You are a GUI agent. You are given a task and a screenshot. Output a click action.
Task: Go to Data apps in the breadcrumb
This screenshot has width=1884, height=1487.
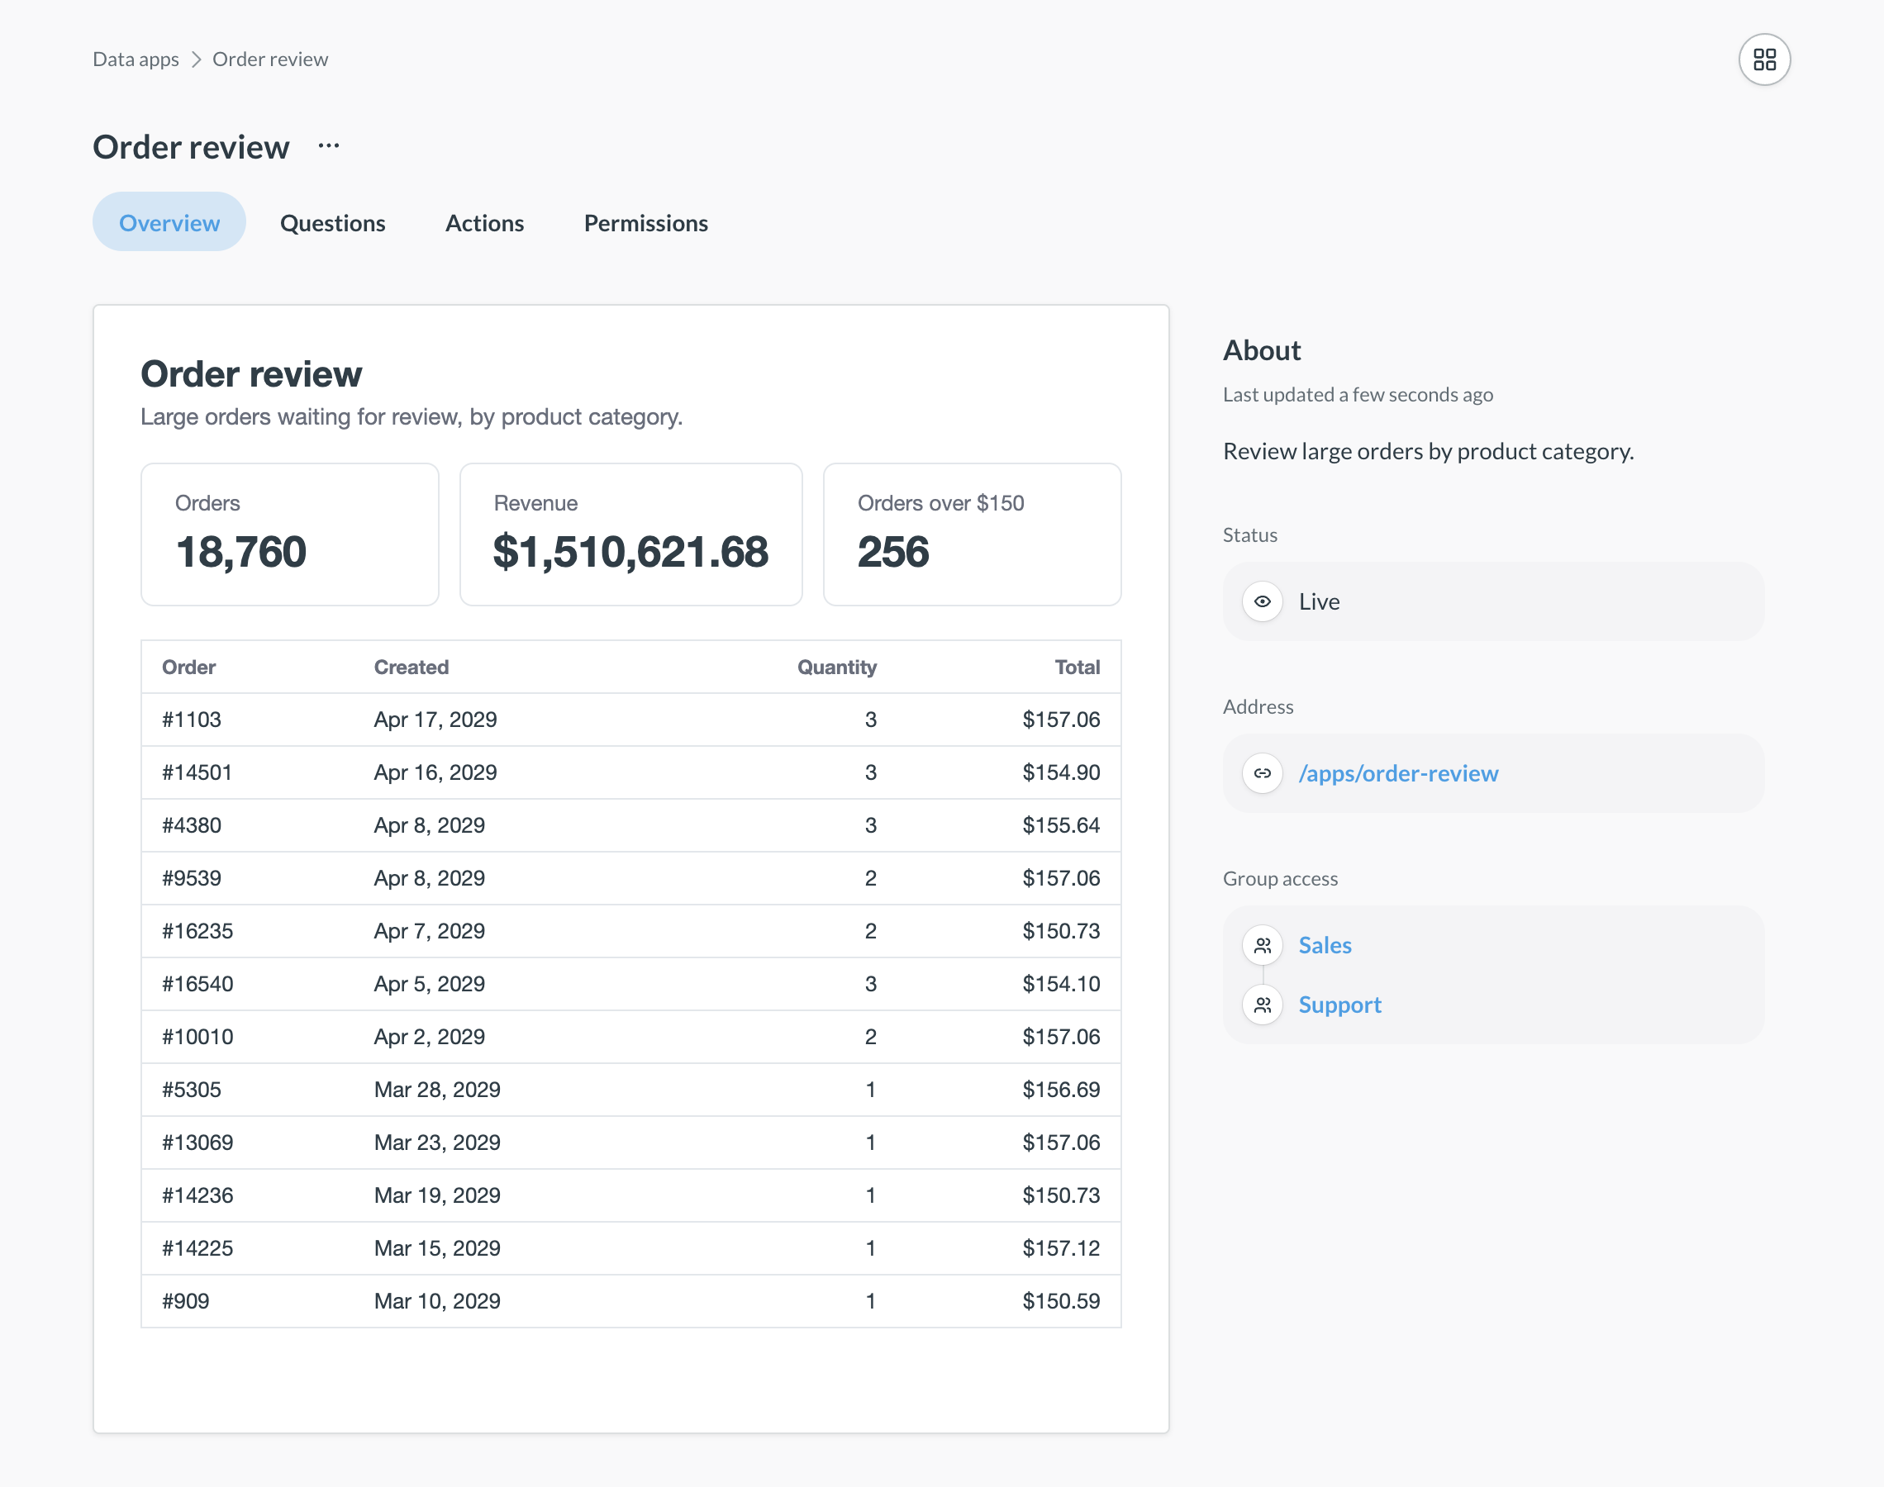pos(136,59)
